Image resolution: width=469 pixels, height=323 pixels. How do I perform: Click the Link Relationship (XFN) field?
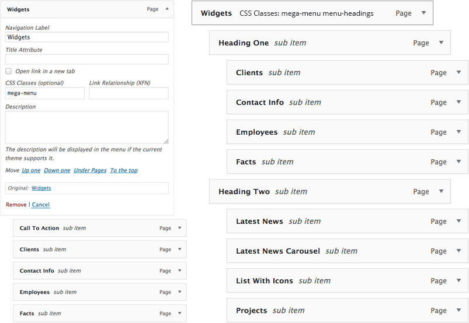coord(128,93)
